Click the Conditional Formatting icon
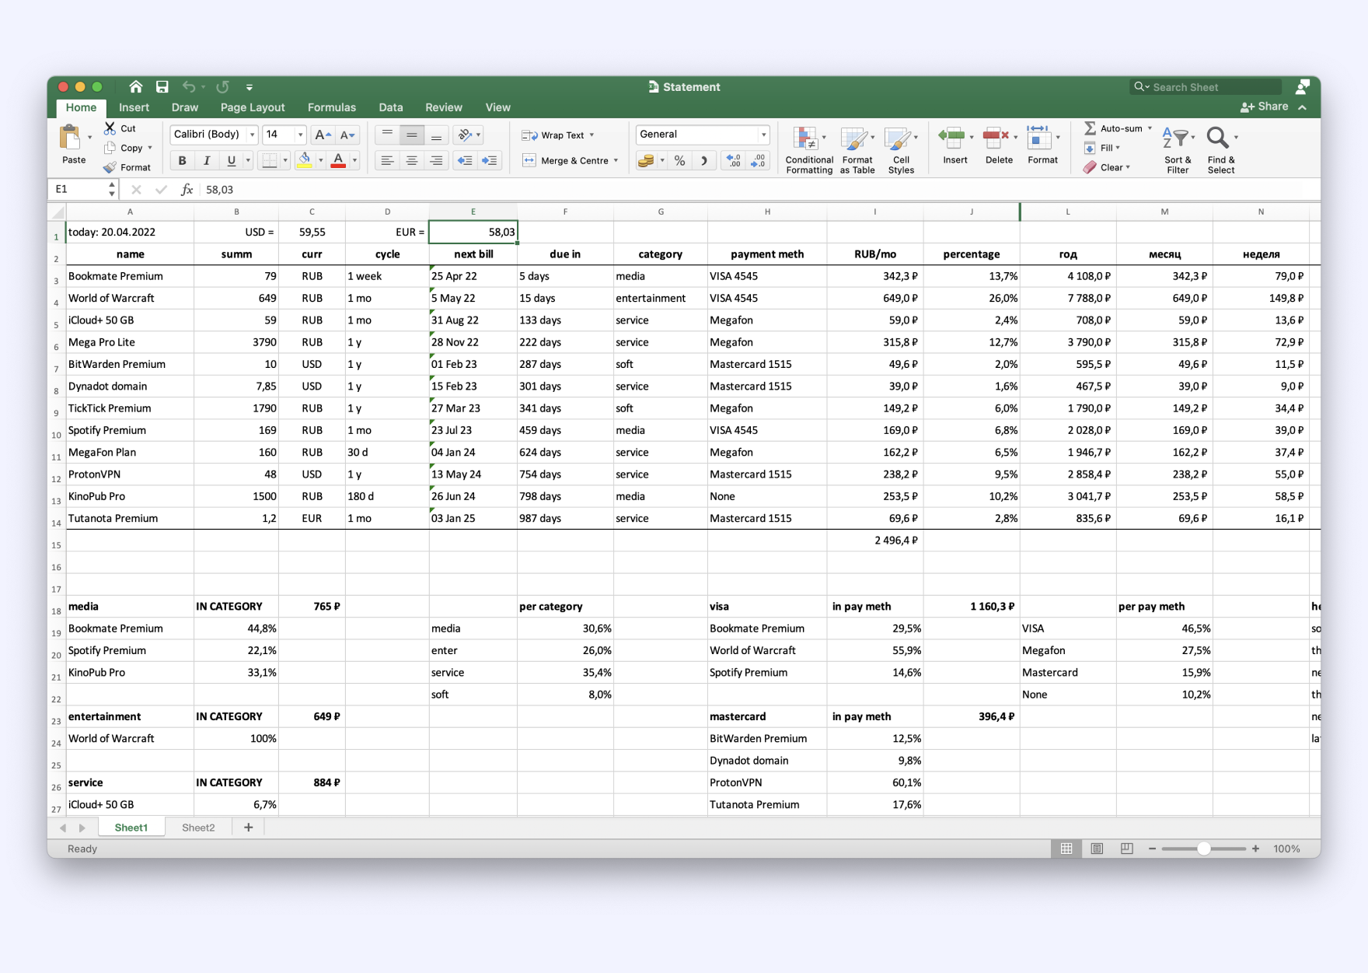The height and width of the screenshot is (973, 1368). (805, 139)
